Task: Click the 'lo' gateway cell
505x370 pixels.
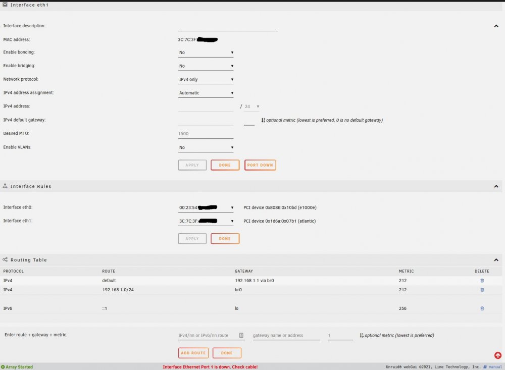Action: 236,308
